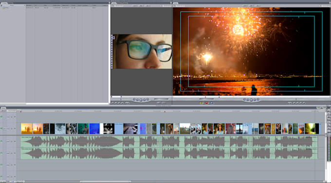Image resolution: width=331 pixels, height=183 pixels.
Task: Click Play In to Out in Canvas
Action: [248, 100]
